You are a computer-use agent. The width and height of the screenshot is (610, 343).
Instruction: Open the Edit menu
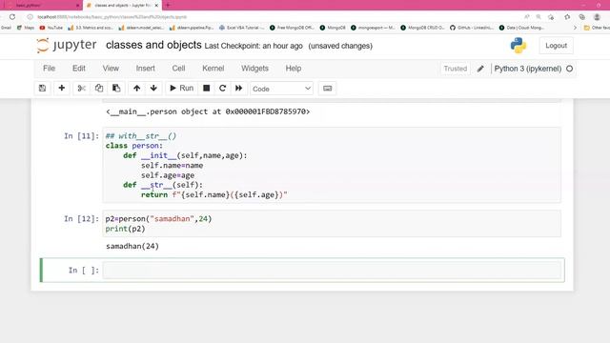(x=78, y=69)
